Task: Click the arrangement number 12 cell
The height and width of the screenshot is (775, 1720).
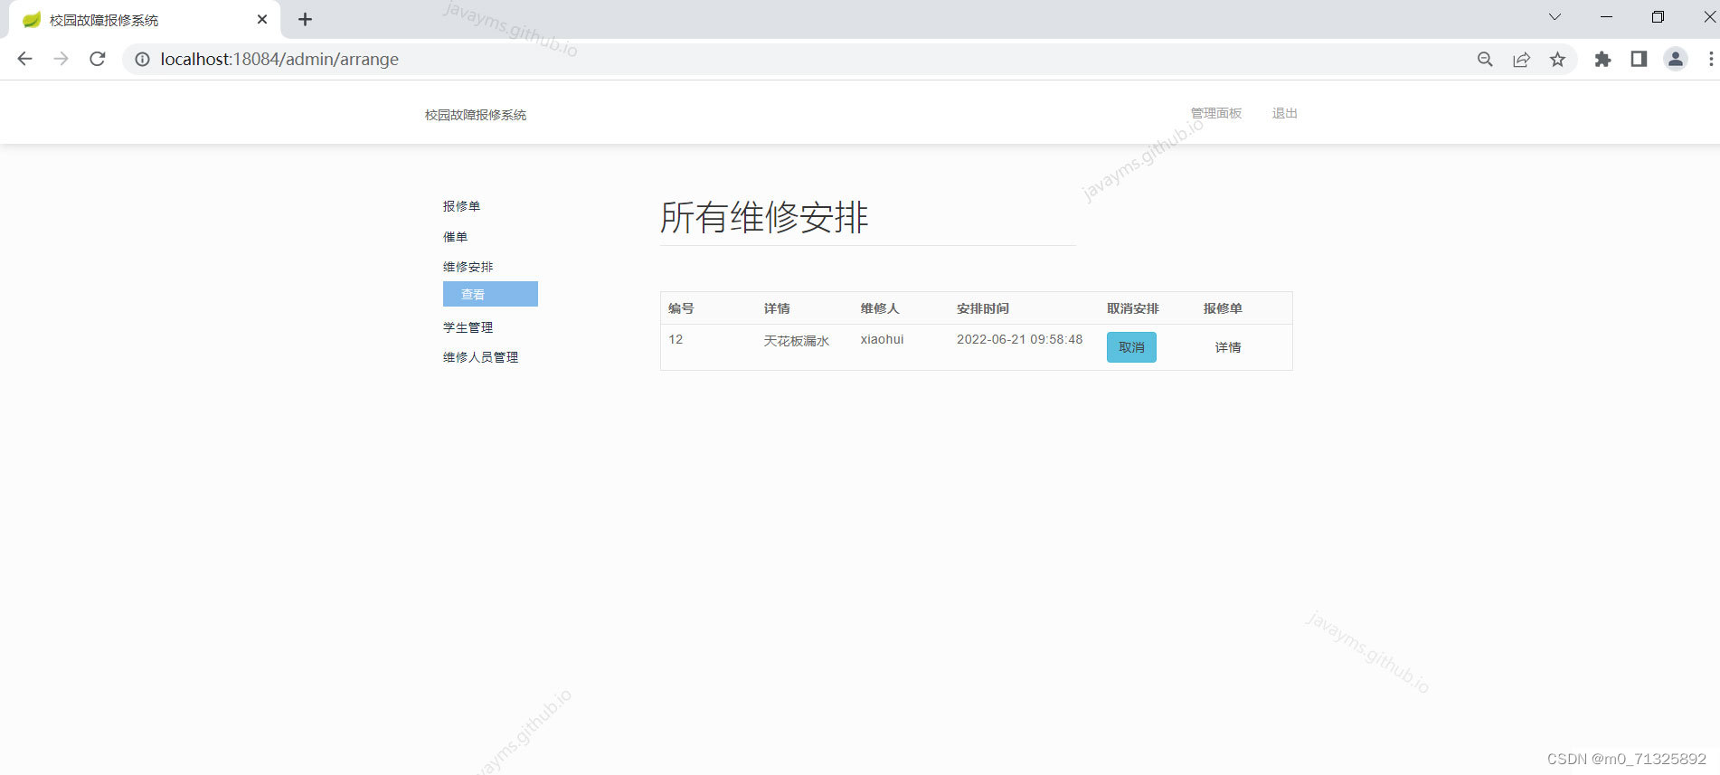Action: tap(676, 339)
